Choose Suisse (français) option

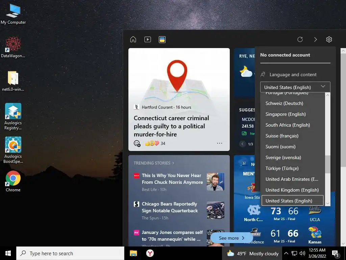pos(292,136)
